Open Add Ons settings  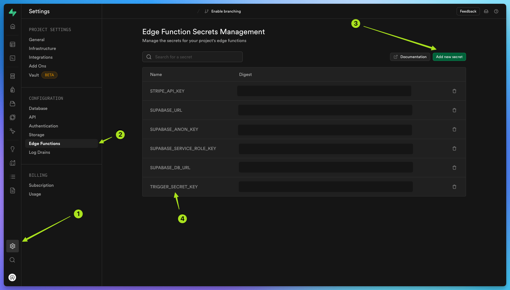coord(37,66)
